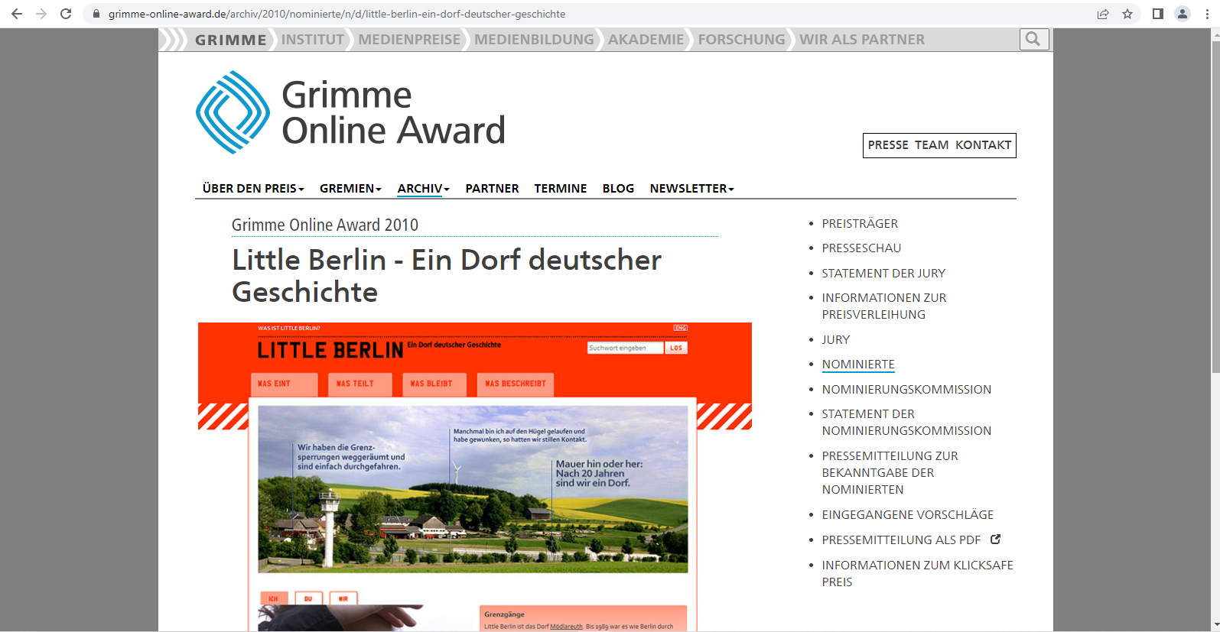Open the site search magnifier icon
1220x632 pixels.
click(x=1033, y=39)
